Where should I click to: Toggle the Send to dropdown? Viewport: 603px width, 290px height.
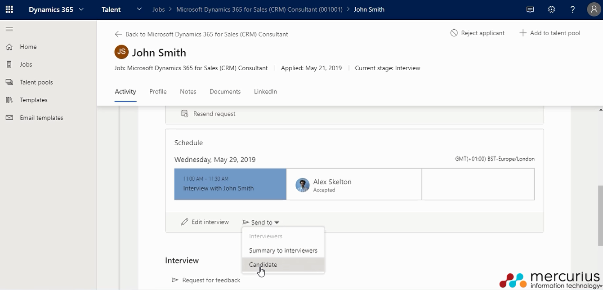tap(261, 223)
